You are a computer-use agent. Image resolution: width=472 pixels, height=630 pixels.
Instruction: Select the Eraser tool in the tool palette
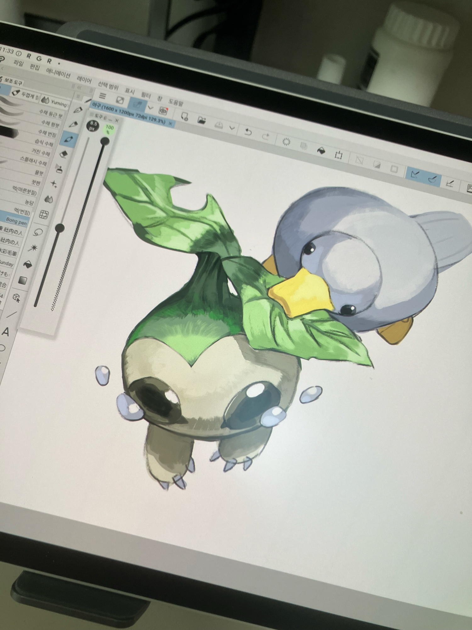[x=64, y=154]
